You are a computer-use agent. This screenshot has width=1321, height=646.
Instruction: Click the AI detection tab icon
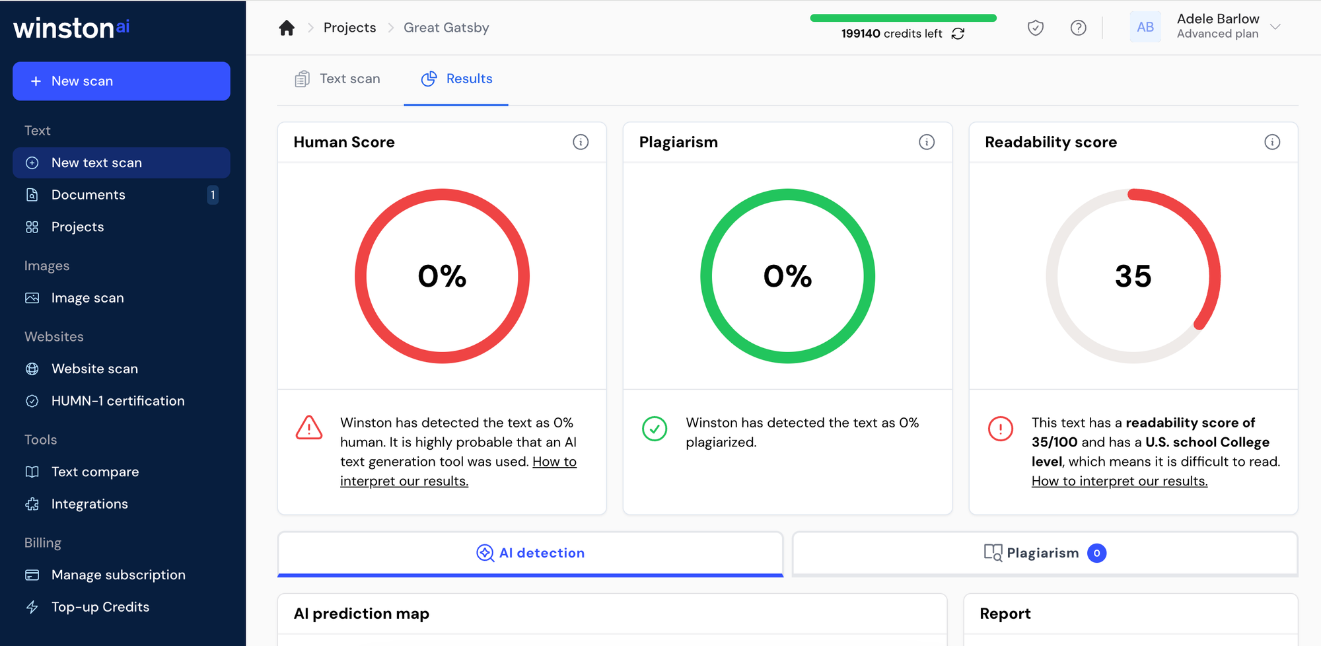tap(485, 554)
